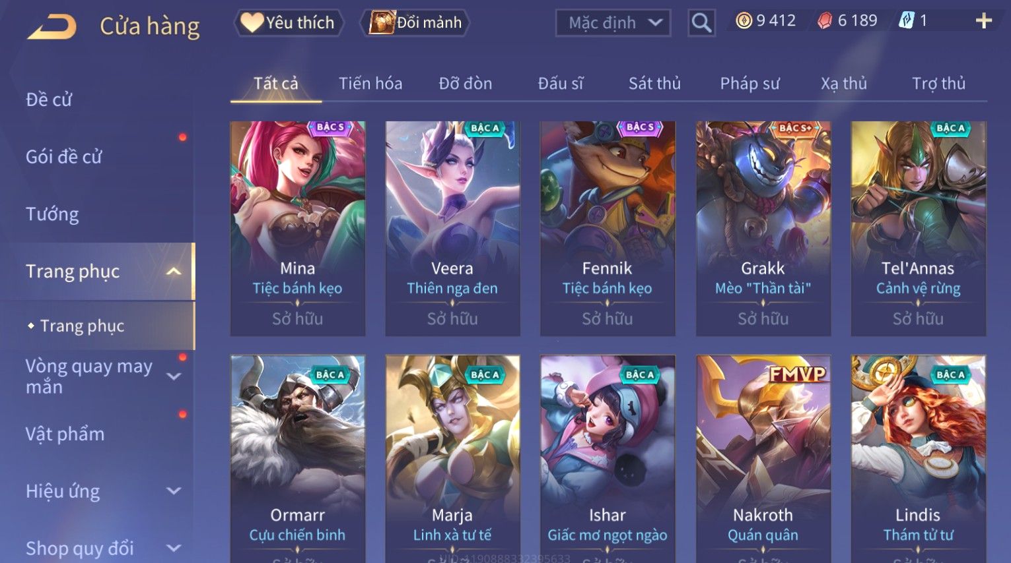Expand the Hiệu ứng menu

coord(174,491)
